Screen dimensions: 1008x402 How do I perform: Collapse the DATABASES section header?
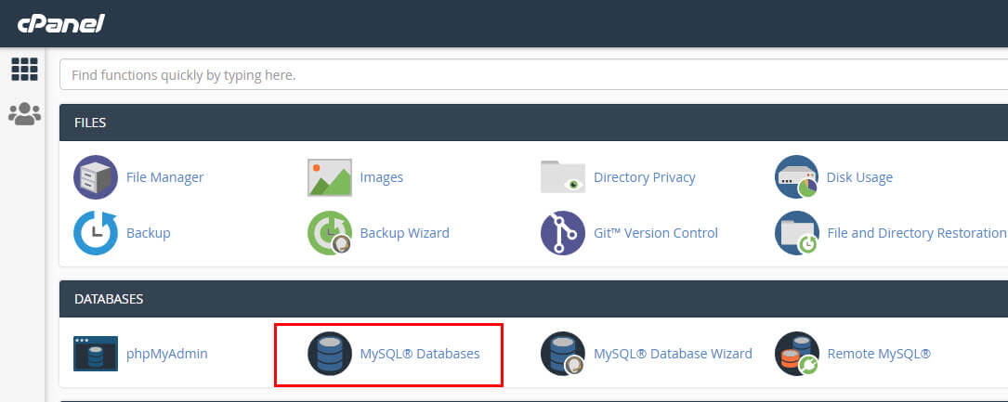[533, 299]
